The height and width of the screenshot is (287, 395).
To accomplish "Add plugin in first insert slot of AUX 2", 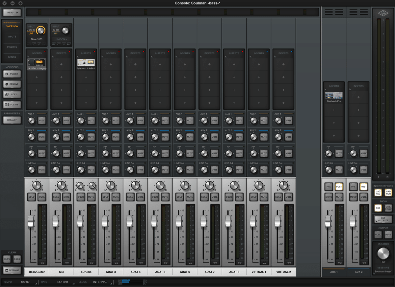I will [358, 98].
